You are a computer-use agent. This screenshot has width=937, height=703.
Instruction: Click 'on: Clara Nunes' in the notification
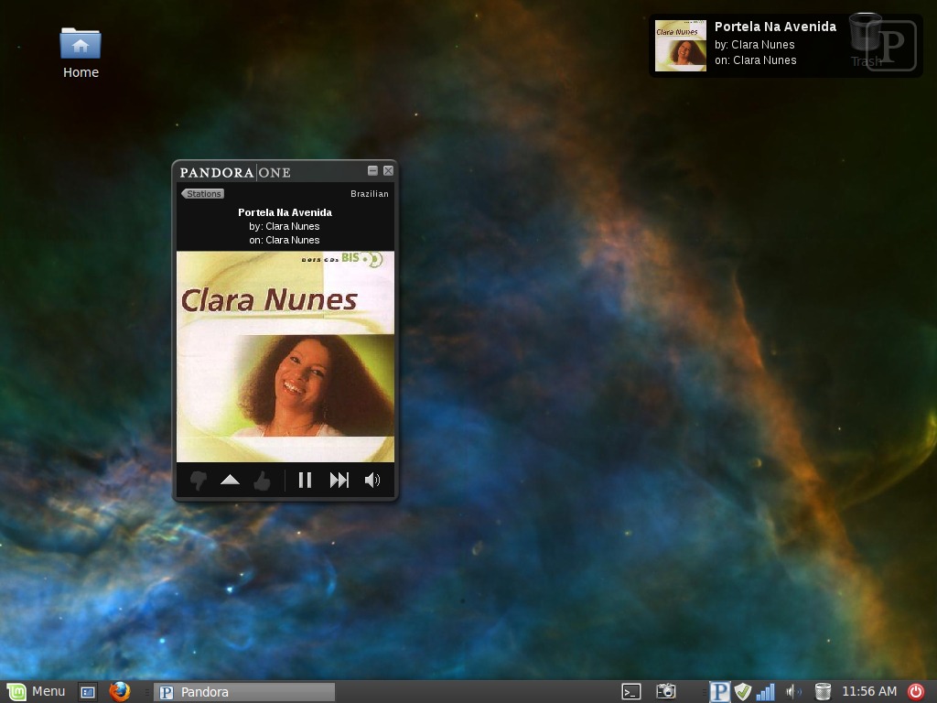(x=755, y=59)
